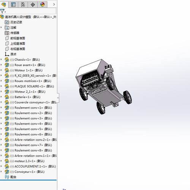The width and height of the screenshot is (190, 190).
Task: Expand the Roulement conv<3> node
Action: point(1,118)
